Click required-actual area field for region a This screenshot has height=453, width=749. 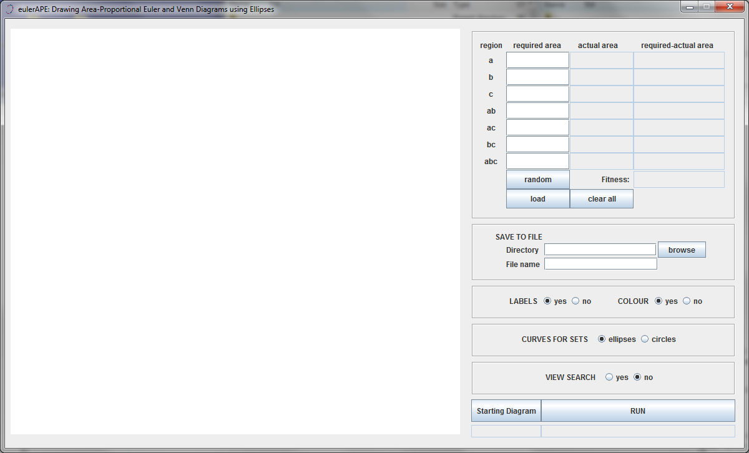coord(679,61)
